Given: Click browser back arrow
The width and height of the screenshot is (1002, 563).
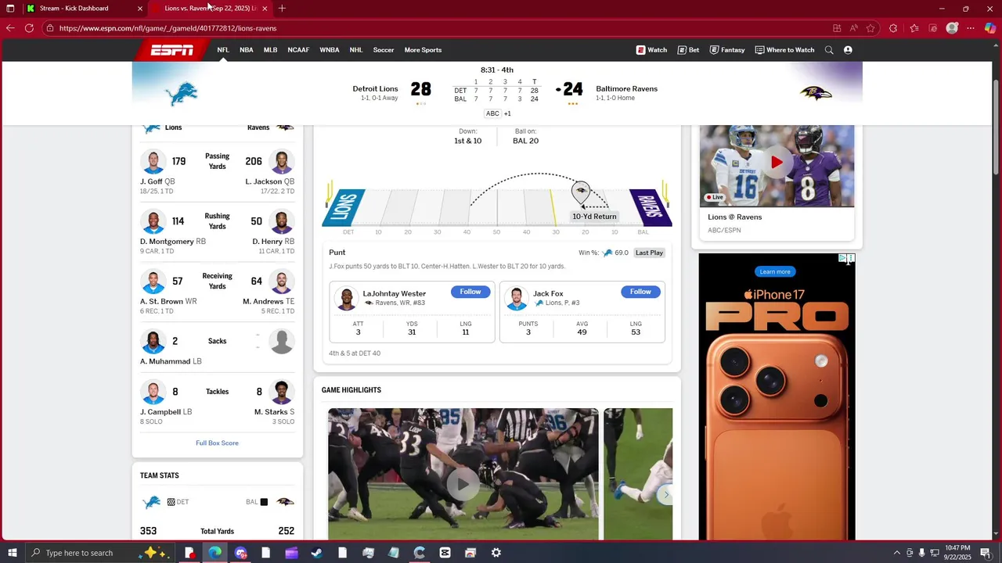Looking at the screenshot, I should pyautogui.click(x=10, y=28).
